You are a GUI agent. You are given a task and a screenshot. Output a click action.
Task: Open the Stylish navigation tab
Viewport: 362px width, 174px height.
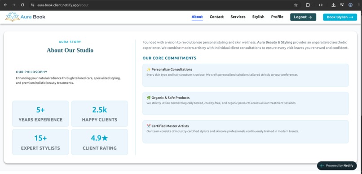pos(258,17)
